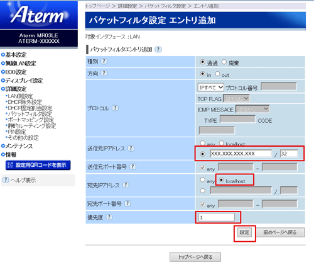Click the 送信元 IP address input field
The width and height of the screenshot is (314, 272).
tap(241, 154)
